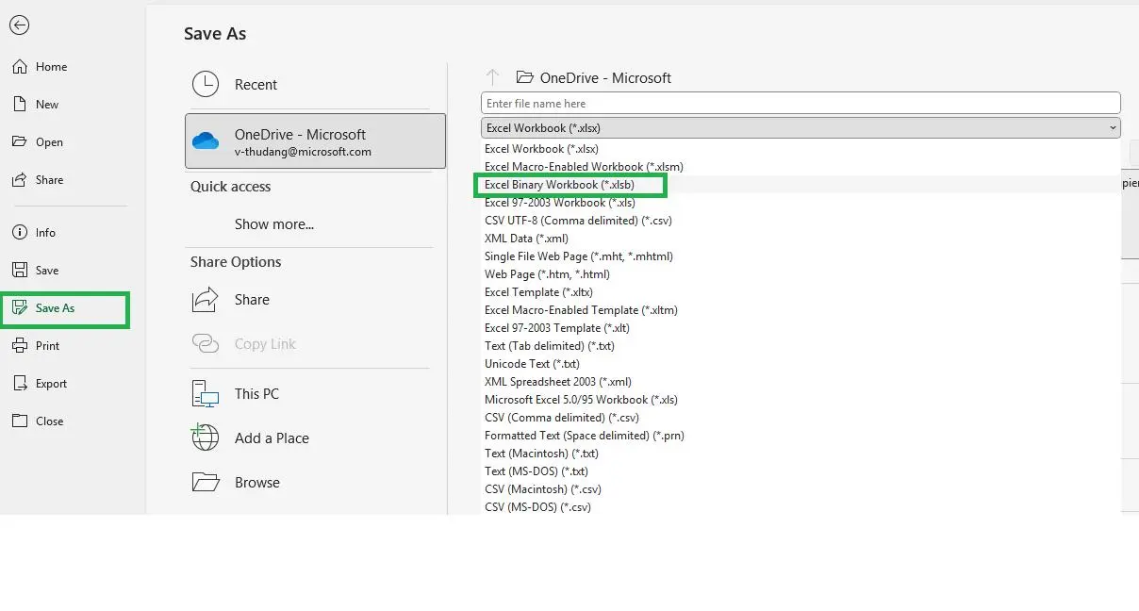
Task: Pick Unicode Text (*.txt)
Action: coord(532,364)
